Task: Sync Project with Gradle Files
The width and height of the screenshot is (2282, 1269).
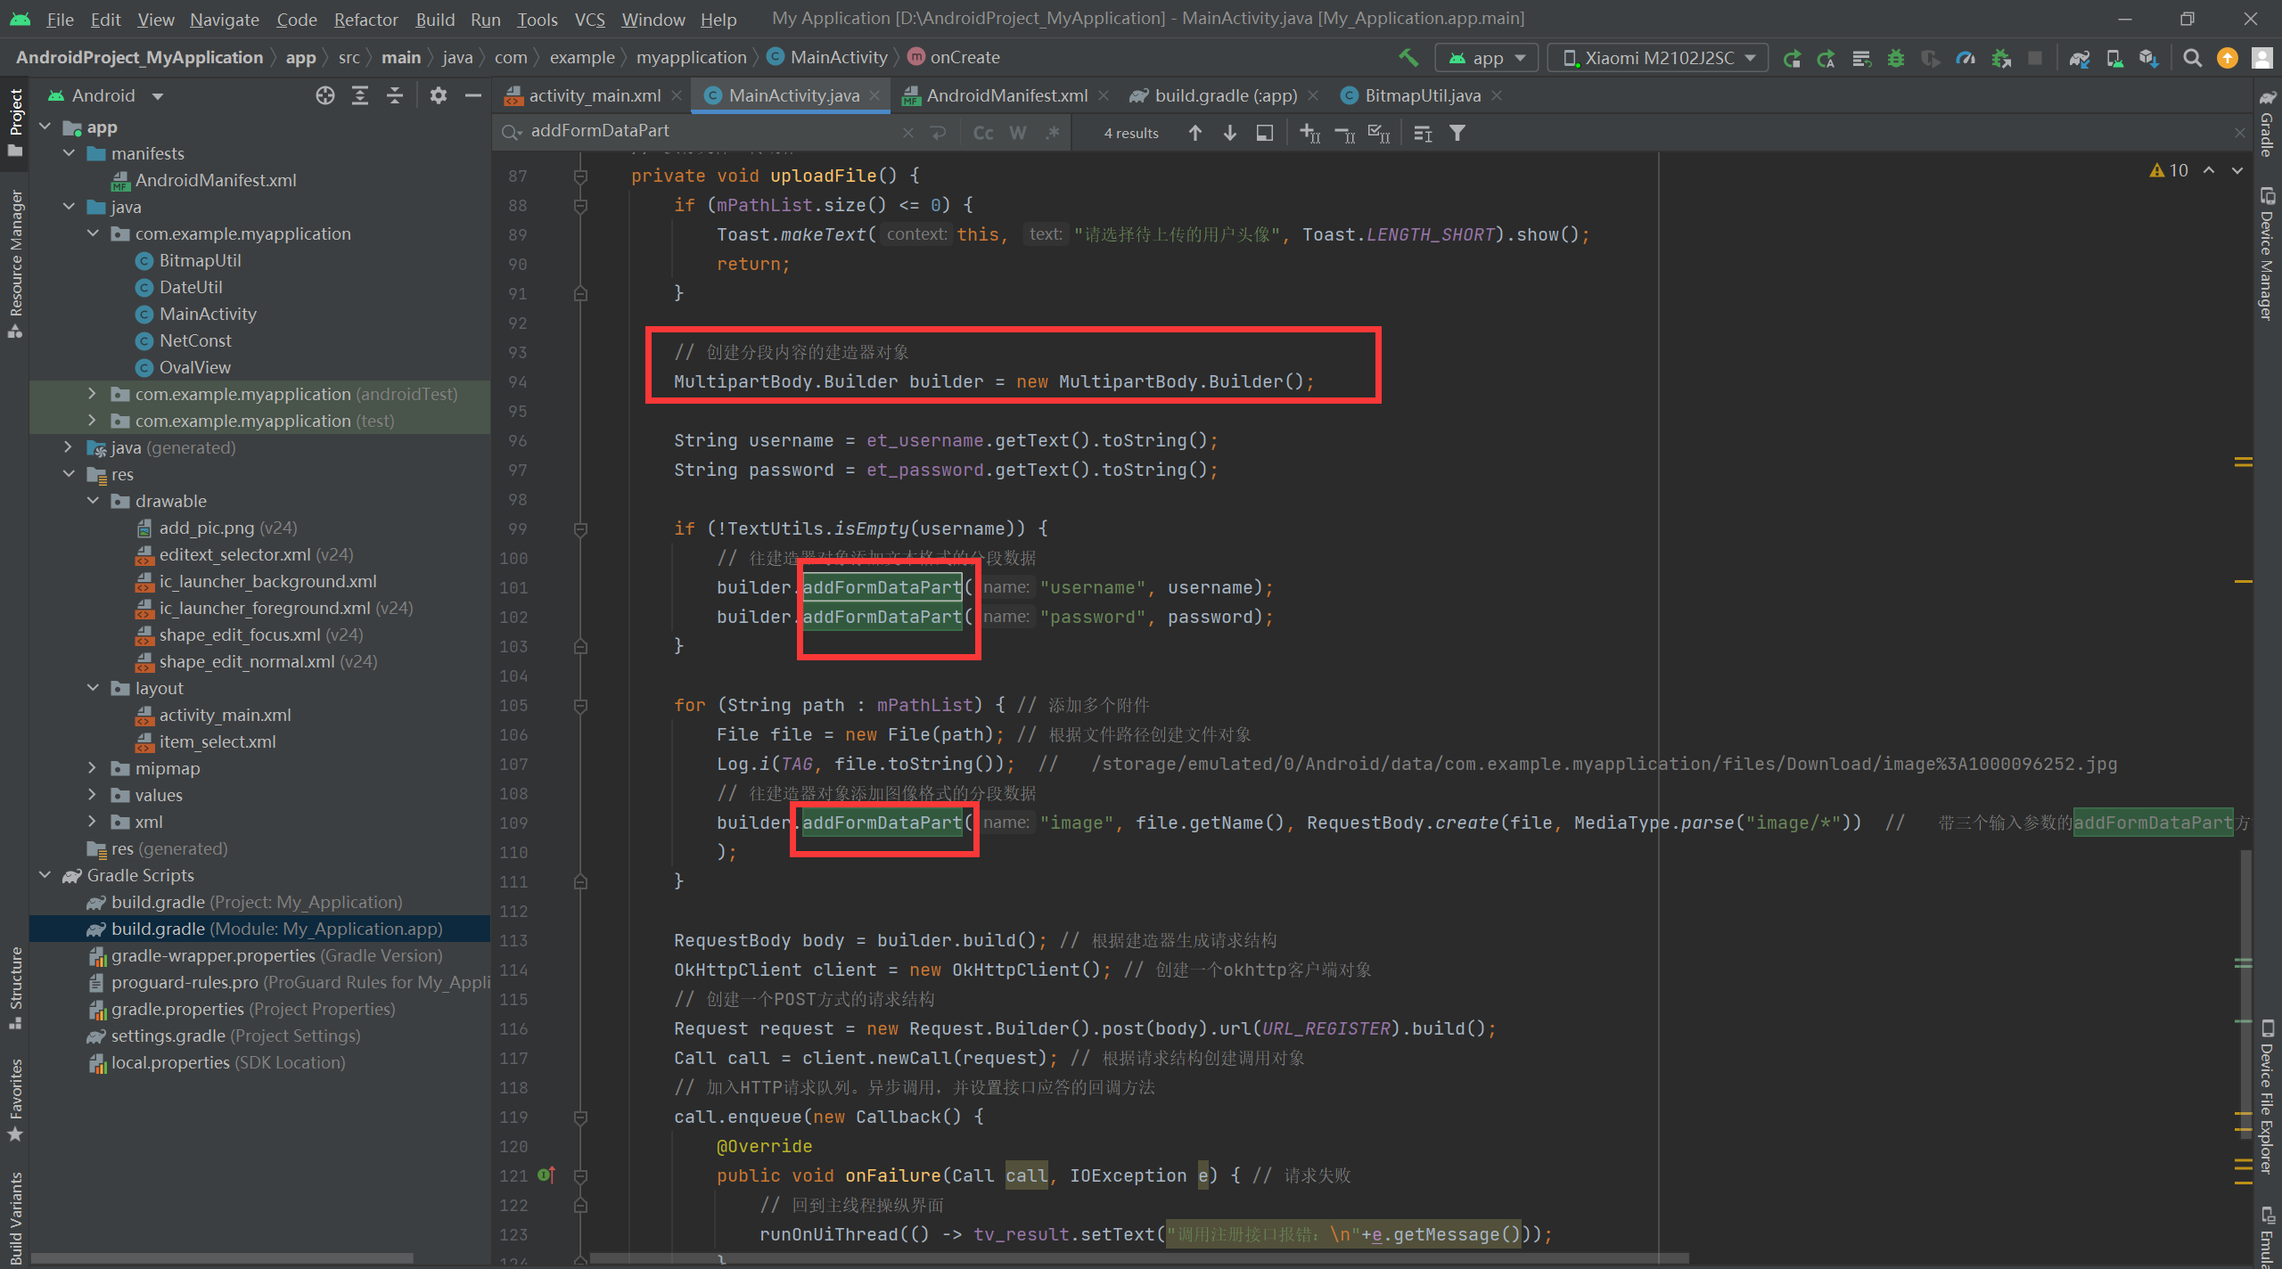Action: pos(2079,58)
